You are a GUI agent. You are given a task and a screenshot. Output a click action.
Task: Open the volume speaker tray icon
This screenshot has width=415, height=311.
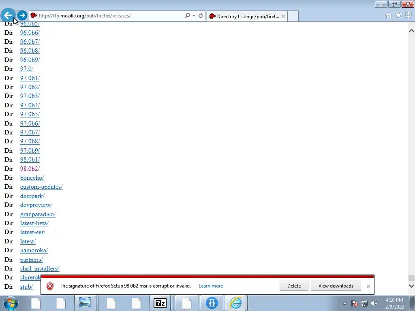(374, 303)
